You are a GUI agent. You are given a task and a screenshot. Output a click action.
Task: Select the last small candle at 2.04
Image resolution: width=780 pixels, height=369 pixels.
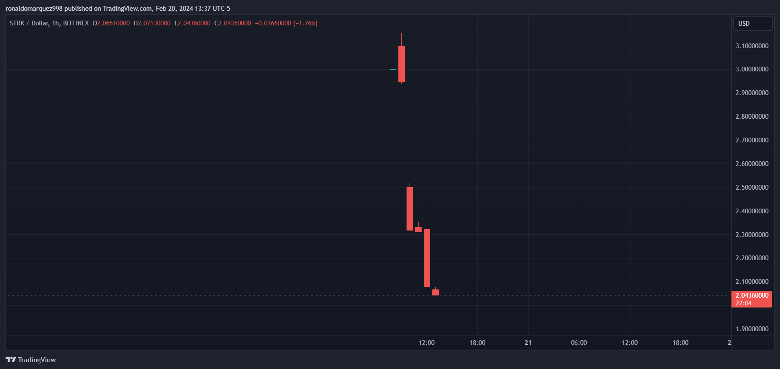435,292
